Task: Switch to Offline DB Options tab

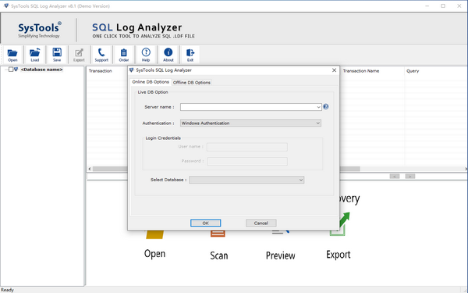Action: 192,83
